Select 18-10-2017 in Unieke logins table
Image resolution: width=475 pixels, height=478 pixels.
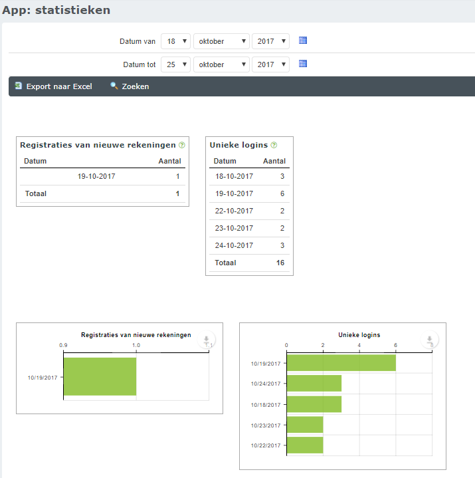(x=249, y=176)
